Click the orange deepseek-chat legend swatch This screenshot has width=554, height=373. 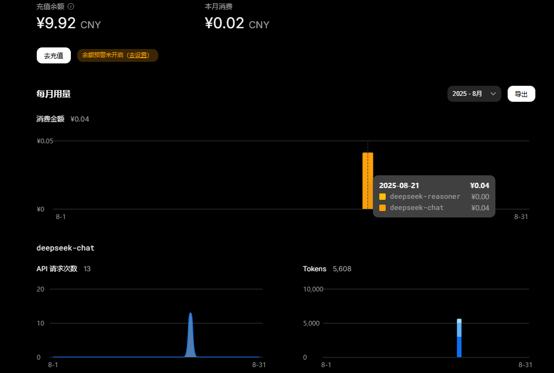(x=382, y=208)
